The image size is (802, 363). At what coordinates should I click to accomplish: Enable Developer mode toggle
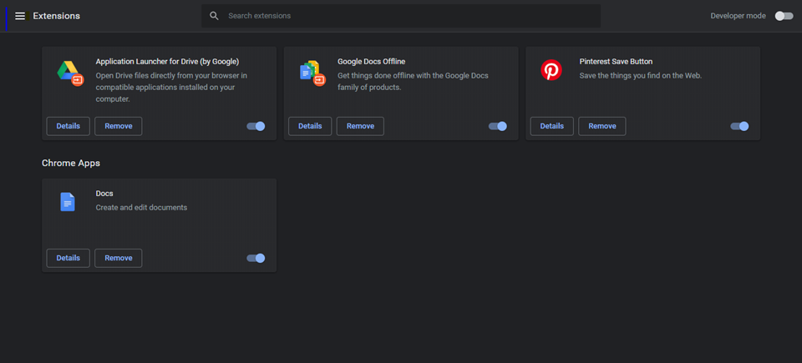pos(784,16)
